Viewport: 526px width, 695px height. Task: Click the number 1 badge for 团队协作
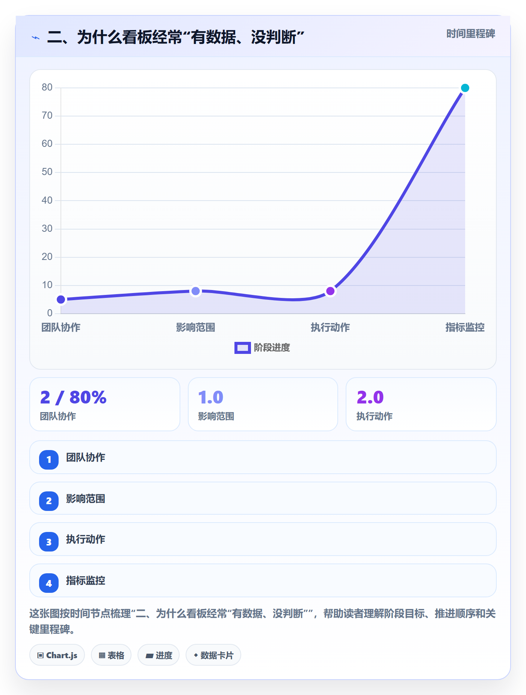click(49, 459)
